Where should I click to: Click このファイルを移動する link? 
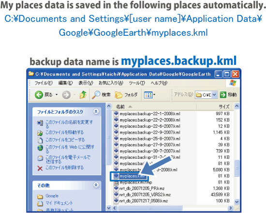click(x=64, y=132)
